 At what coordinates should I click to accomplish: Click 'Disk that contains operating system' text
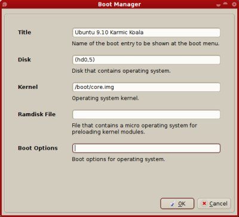tap(121, 71)
